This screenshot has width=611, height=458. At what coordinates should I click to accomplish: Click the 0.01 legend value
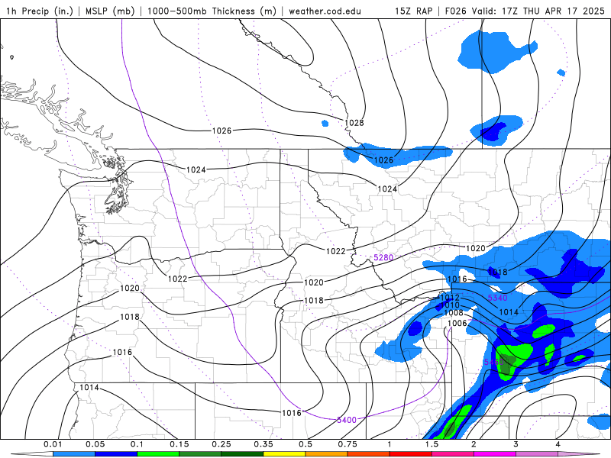53,444
